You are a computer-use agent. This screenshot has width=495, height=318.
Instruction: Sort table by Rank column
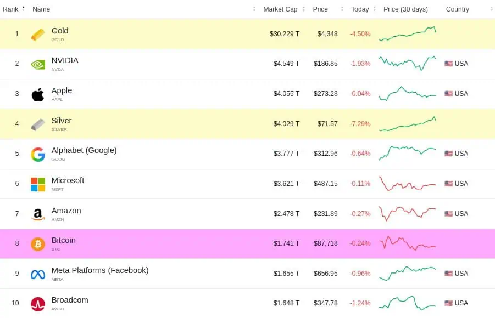coord(10,9)
